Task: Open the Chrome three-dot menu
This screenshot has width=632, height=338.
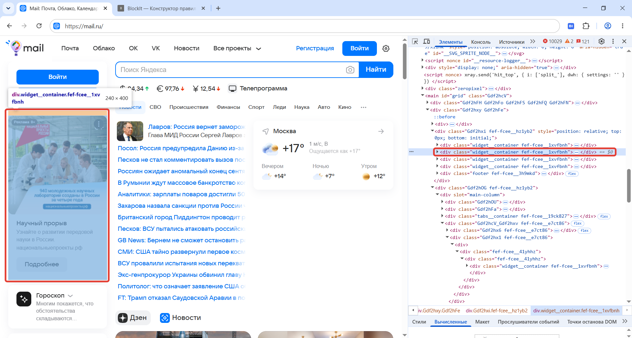Action: (622, 26)
